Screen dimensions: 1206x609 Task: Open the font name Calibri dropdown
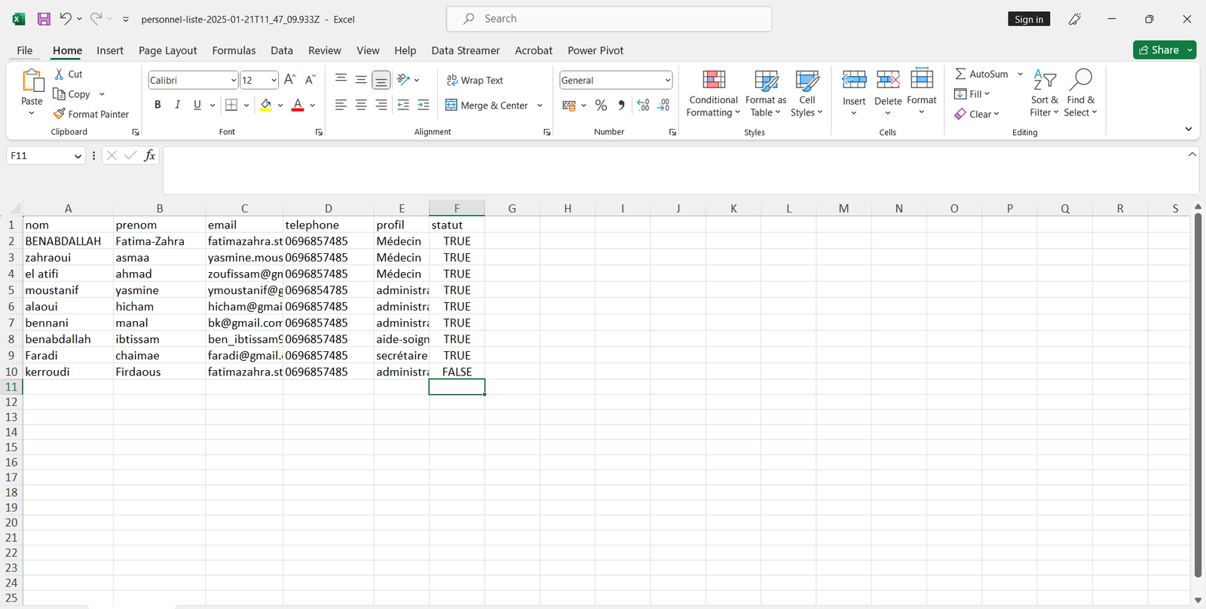coord(233,80)
